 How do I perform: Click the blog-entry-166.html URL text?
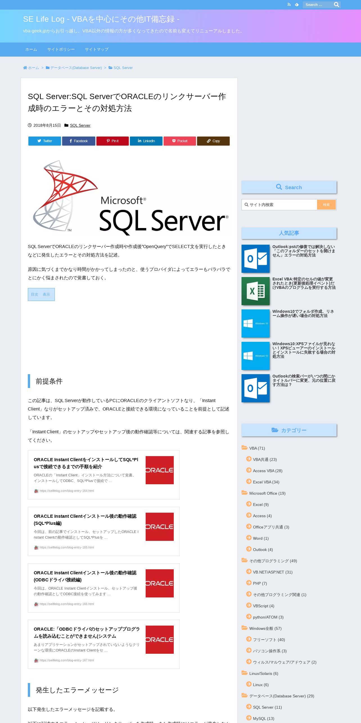pyautogui.click(x=67, y=604)
